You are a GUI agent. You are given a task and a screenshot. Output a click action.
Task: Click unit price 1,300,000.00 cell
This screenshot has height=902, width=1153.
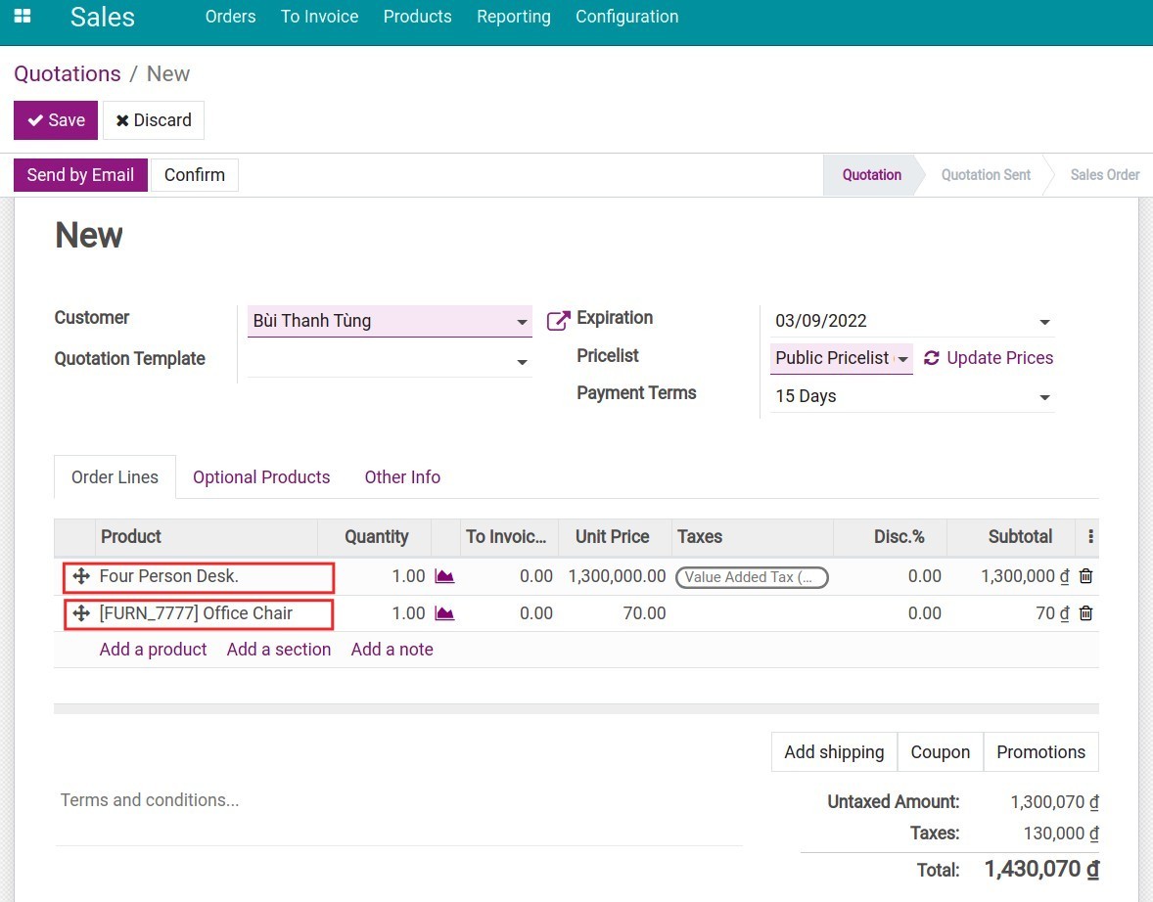(617, 576)
